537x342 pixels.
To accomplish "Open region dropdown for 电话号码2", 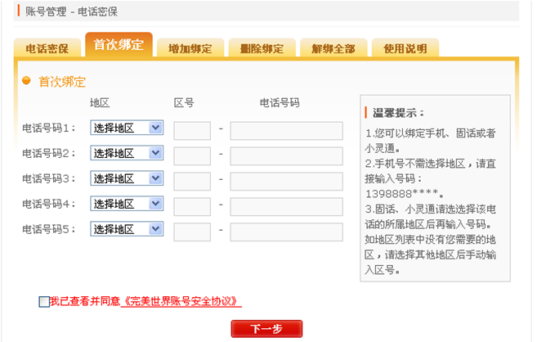I will (x=127, y=154).
